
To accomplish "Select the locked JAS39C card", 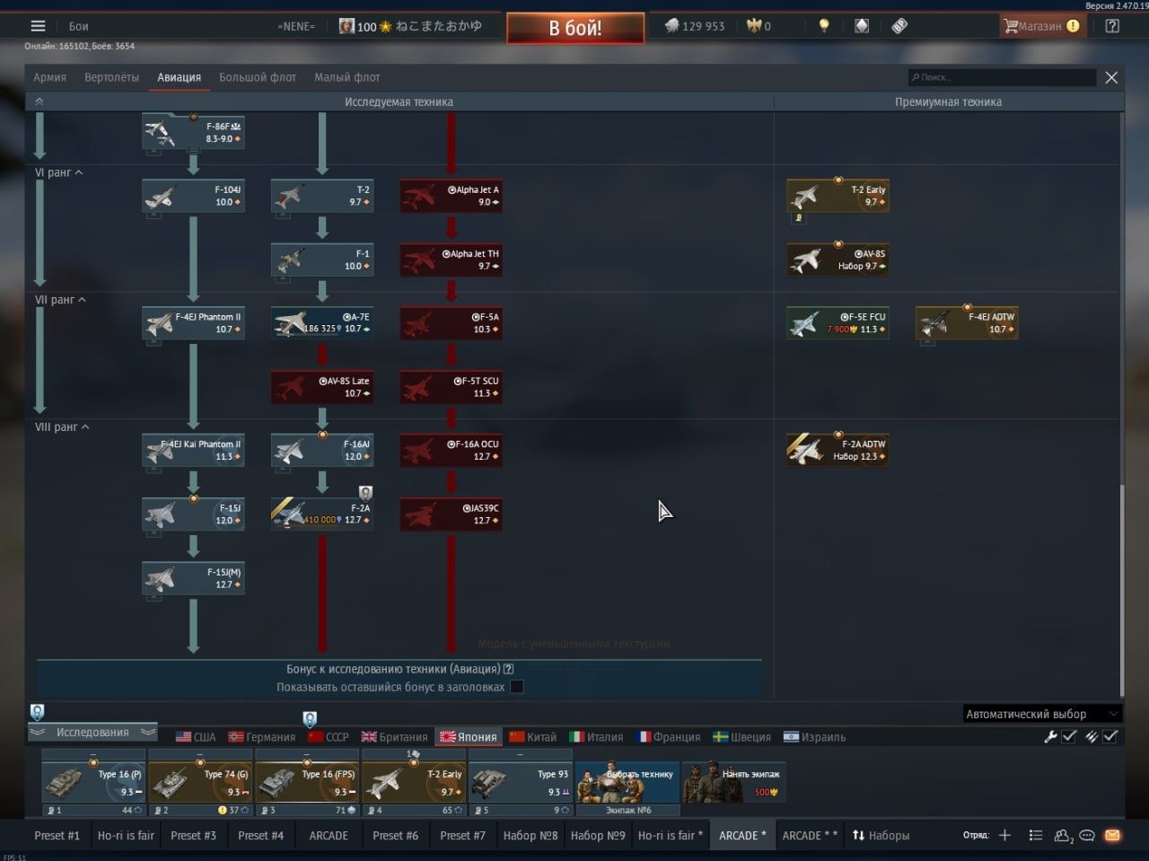I will (452, 514).
